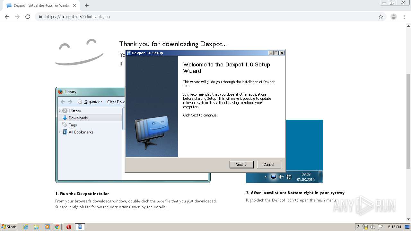Screen dimensions: 411x231
Task: Go back in Chrome browser
Action: pos(7,17)
